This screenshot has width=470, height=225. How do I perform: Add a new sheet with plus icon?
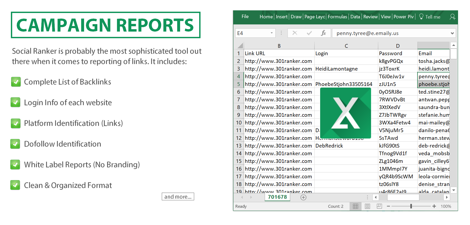(303, 197)
